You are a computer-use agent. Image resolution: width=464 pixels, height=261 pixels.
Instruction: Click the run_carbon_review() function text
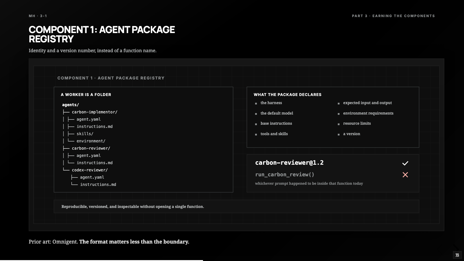tap(285, 175)
